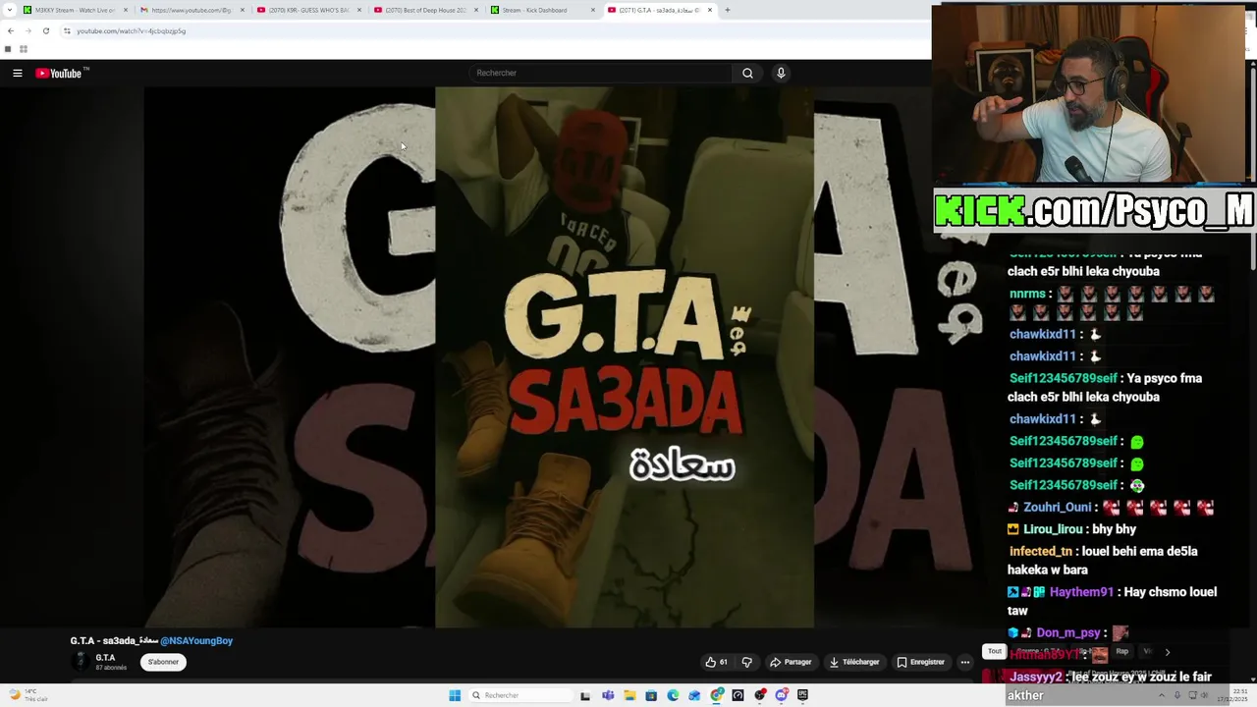Select the Rap filter chip
Image resolution: width=1257 pixels, height=707 pixels.
click(x=1121, y=651)
